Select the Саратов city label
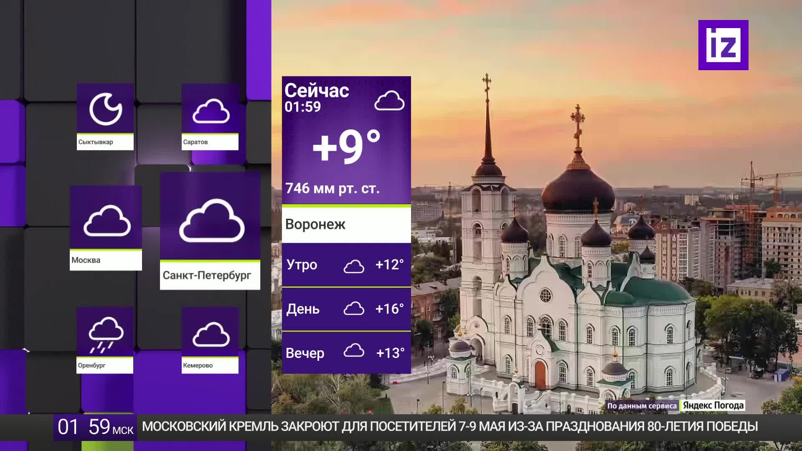Image resolution: width=802 pixels, height=451 pixels. pos(195,142)
